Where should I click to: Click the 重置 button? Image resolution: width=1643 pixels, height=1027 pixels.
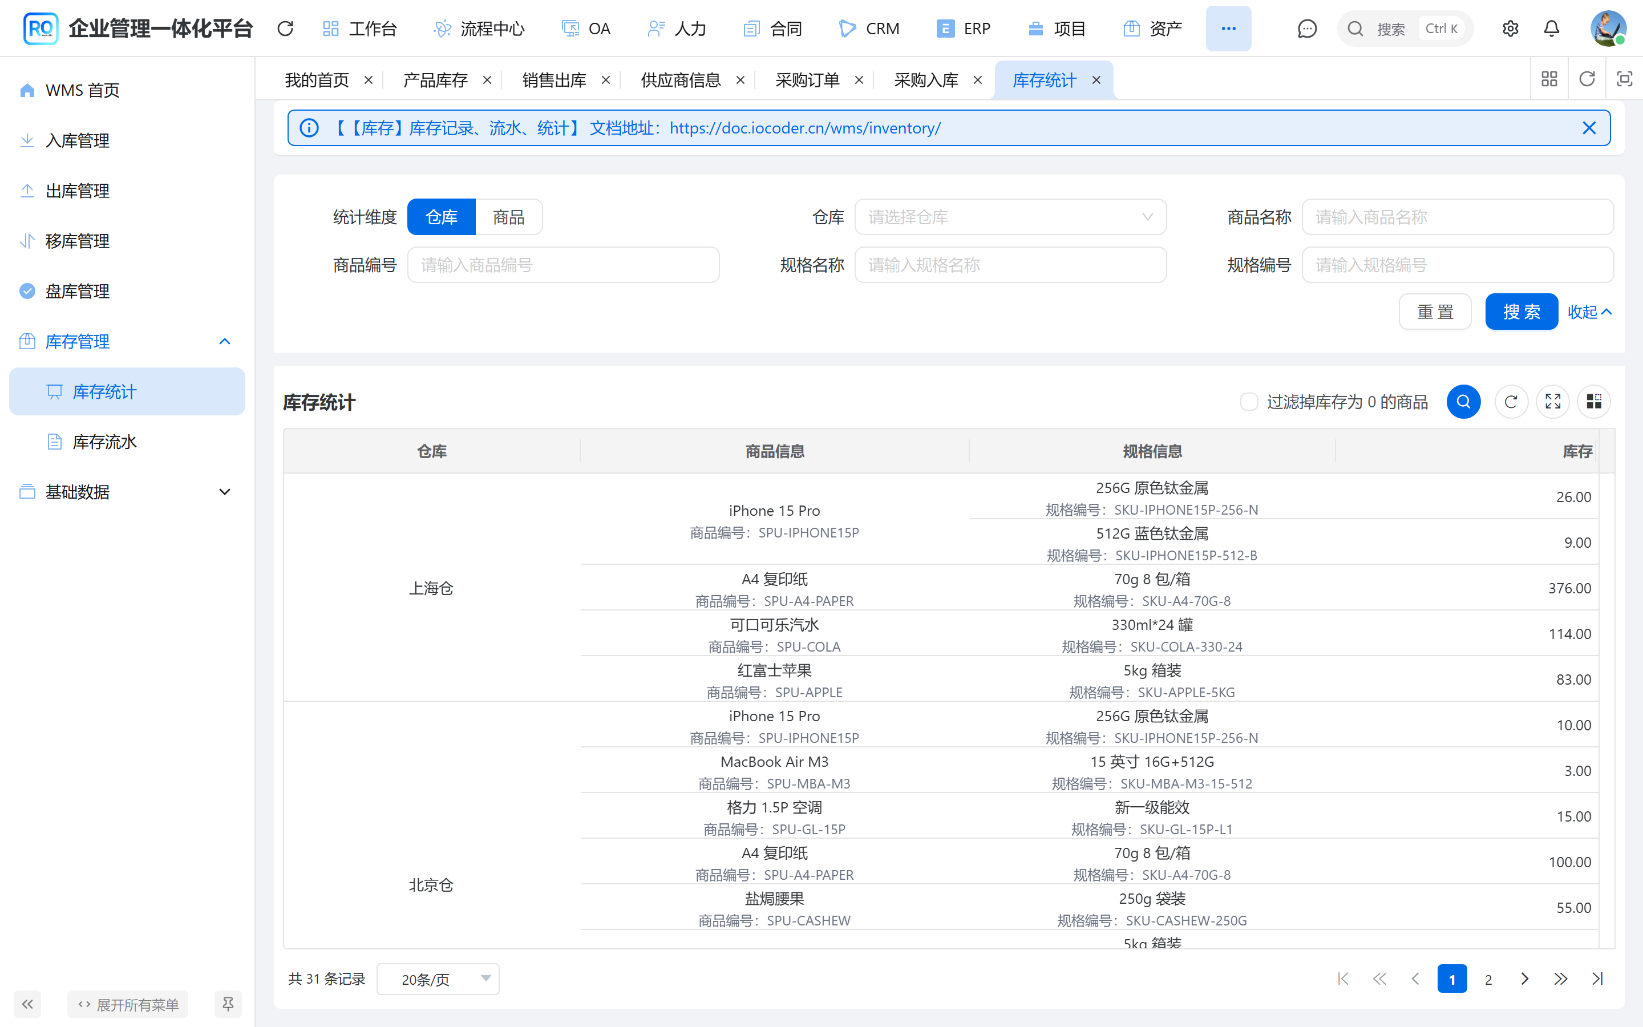tap(1435, 312)
